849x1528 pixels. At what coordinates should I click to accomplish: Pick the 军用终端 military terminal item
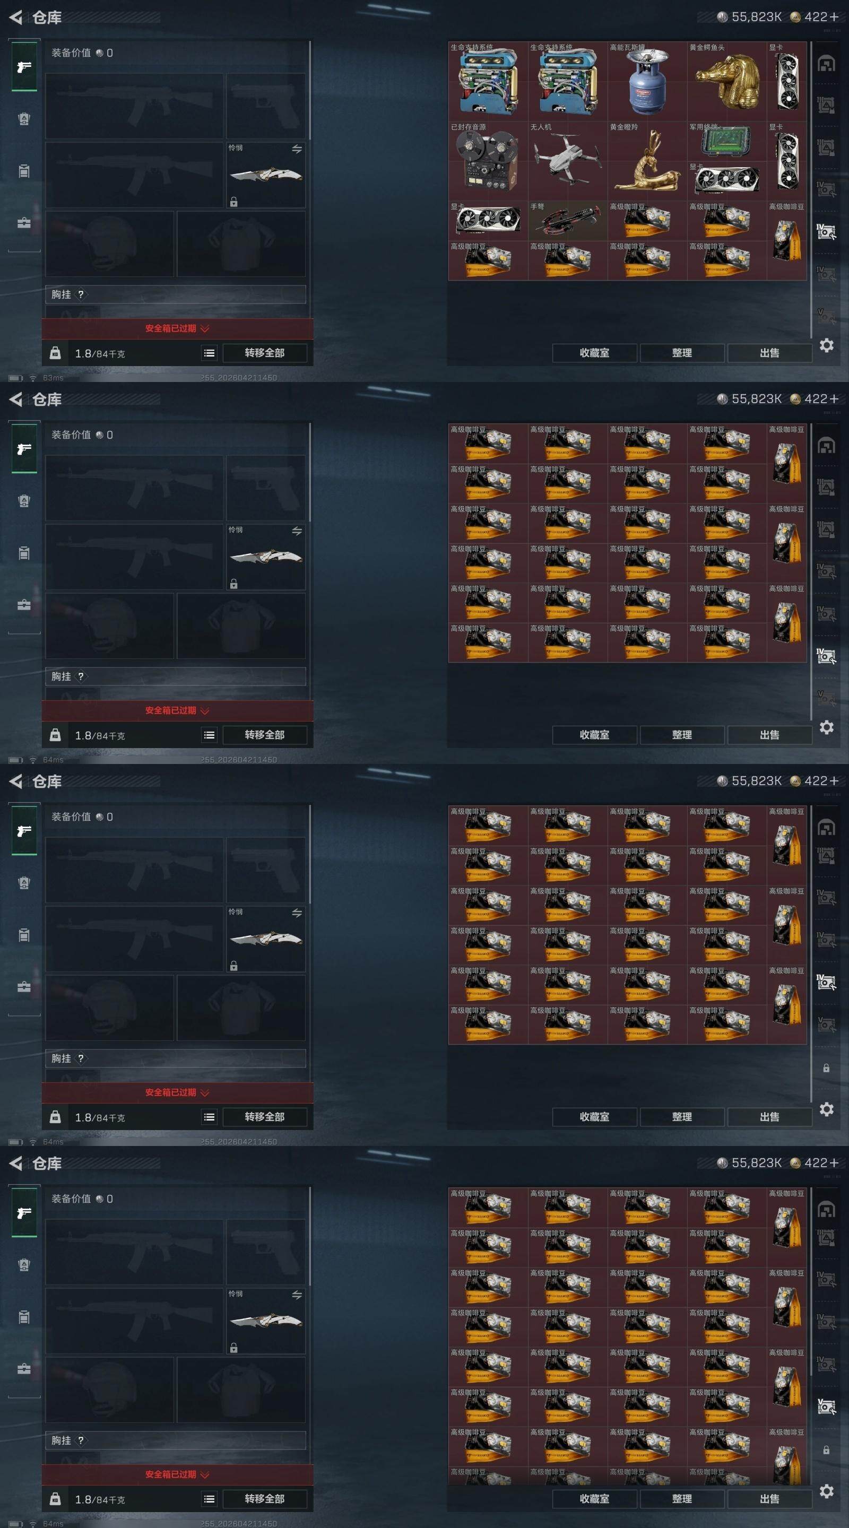pos(727,141)
